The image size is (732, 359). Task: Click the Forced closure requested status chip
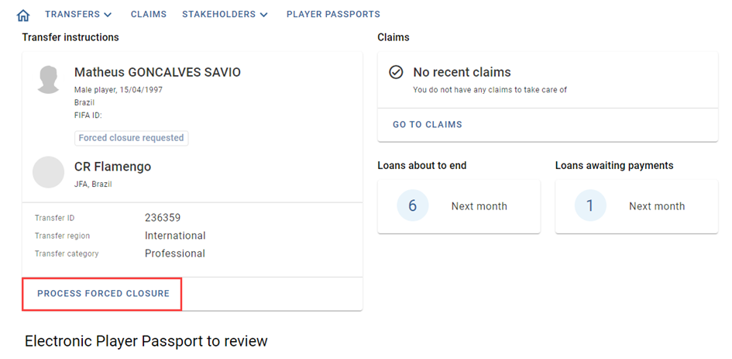point(131,138)
